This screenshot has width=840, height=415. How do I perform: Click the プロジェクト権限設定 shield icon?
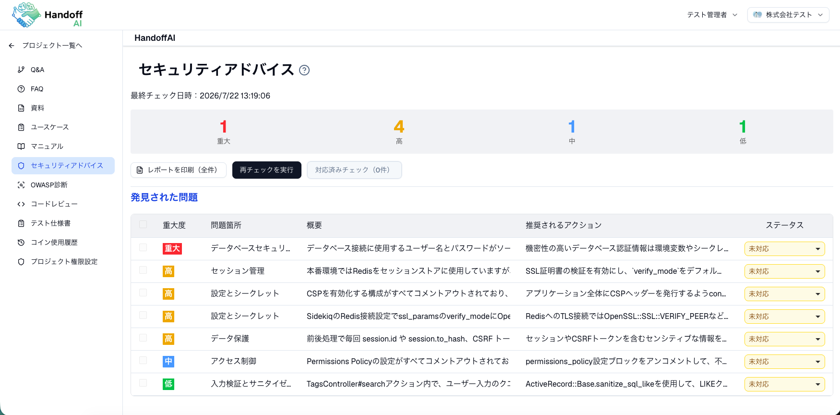pos(21,262)
